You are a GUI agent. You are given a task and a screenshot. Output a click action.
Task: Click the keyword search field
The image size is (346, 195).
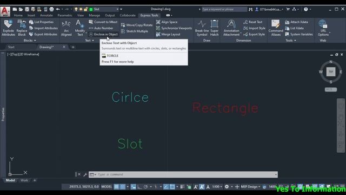[x=224, y=9]
